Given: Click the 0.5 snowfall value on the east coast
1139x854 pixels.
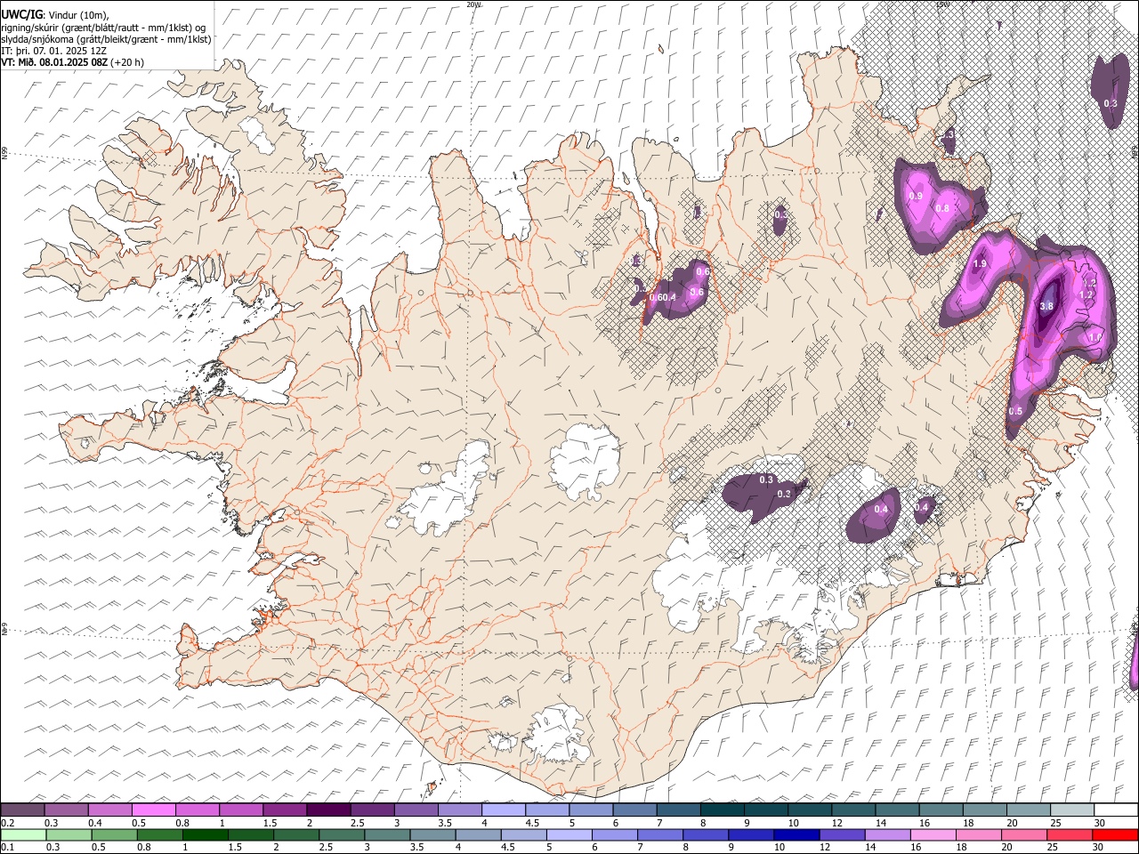Looking at the screenshot, I should (x=1015, y=411).
